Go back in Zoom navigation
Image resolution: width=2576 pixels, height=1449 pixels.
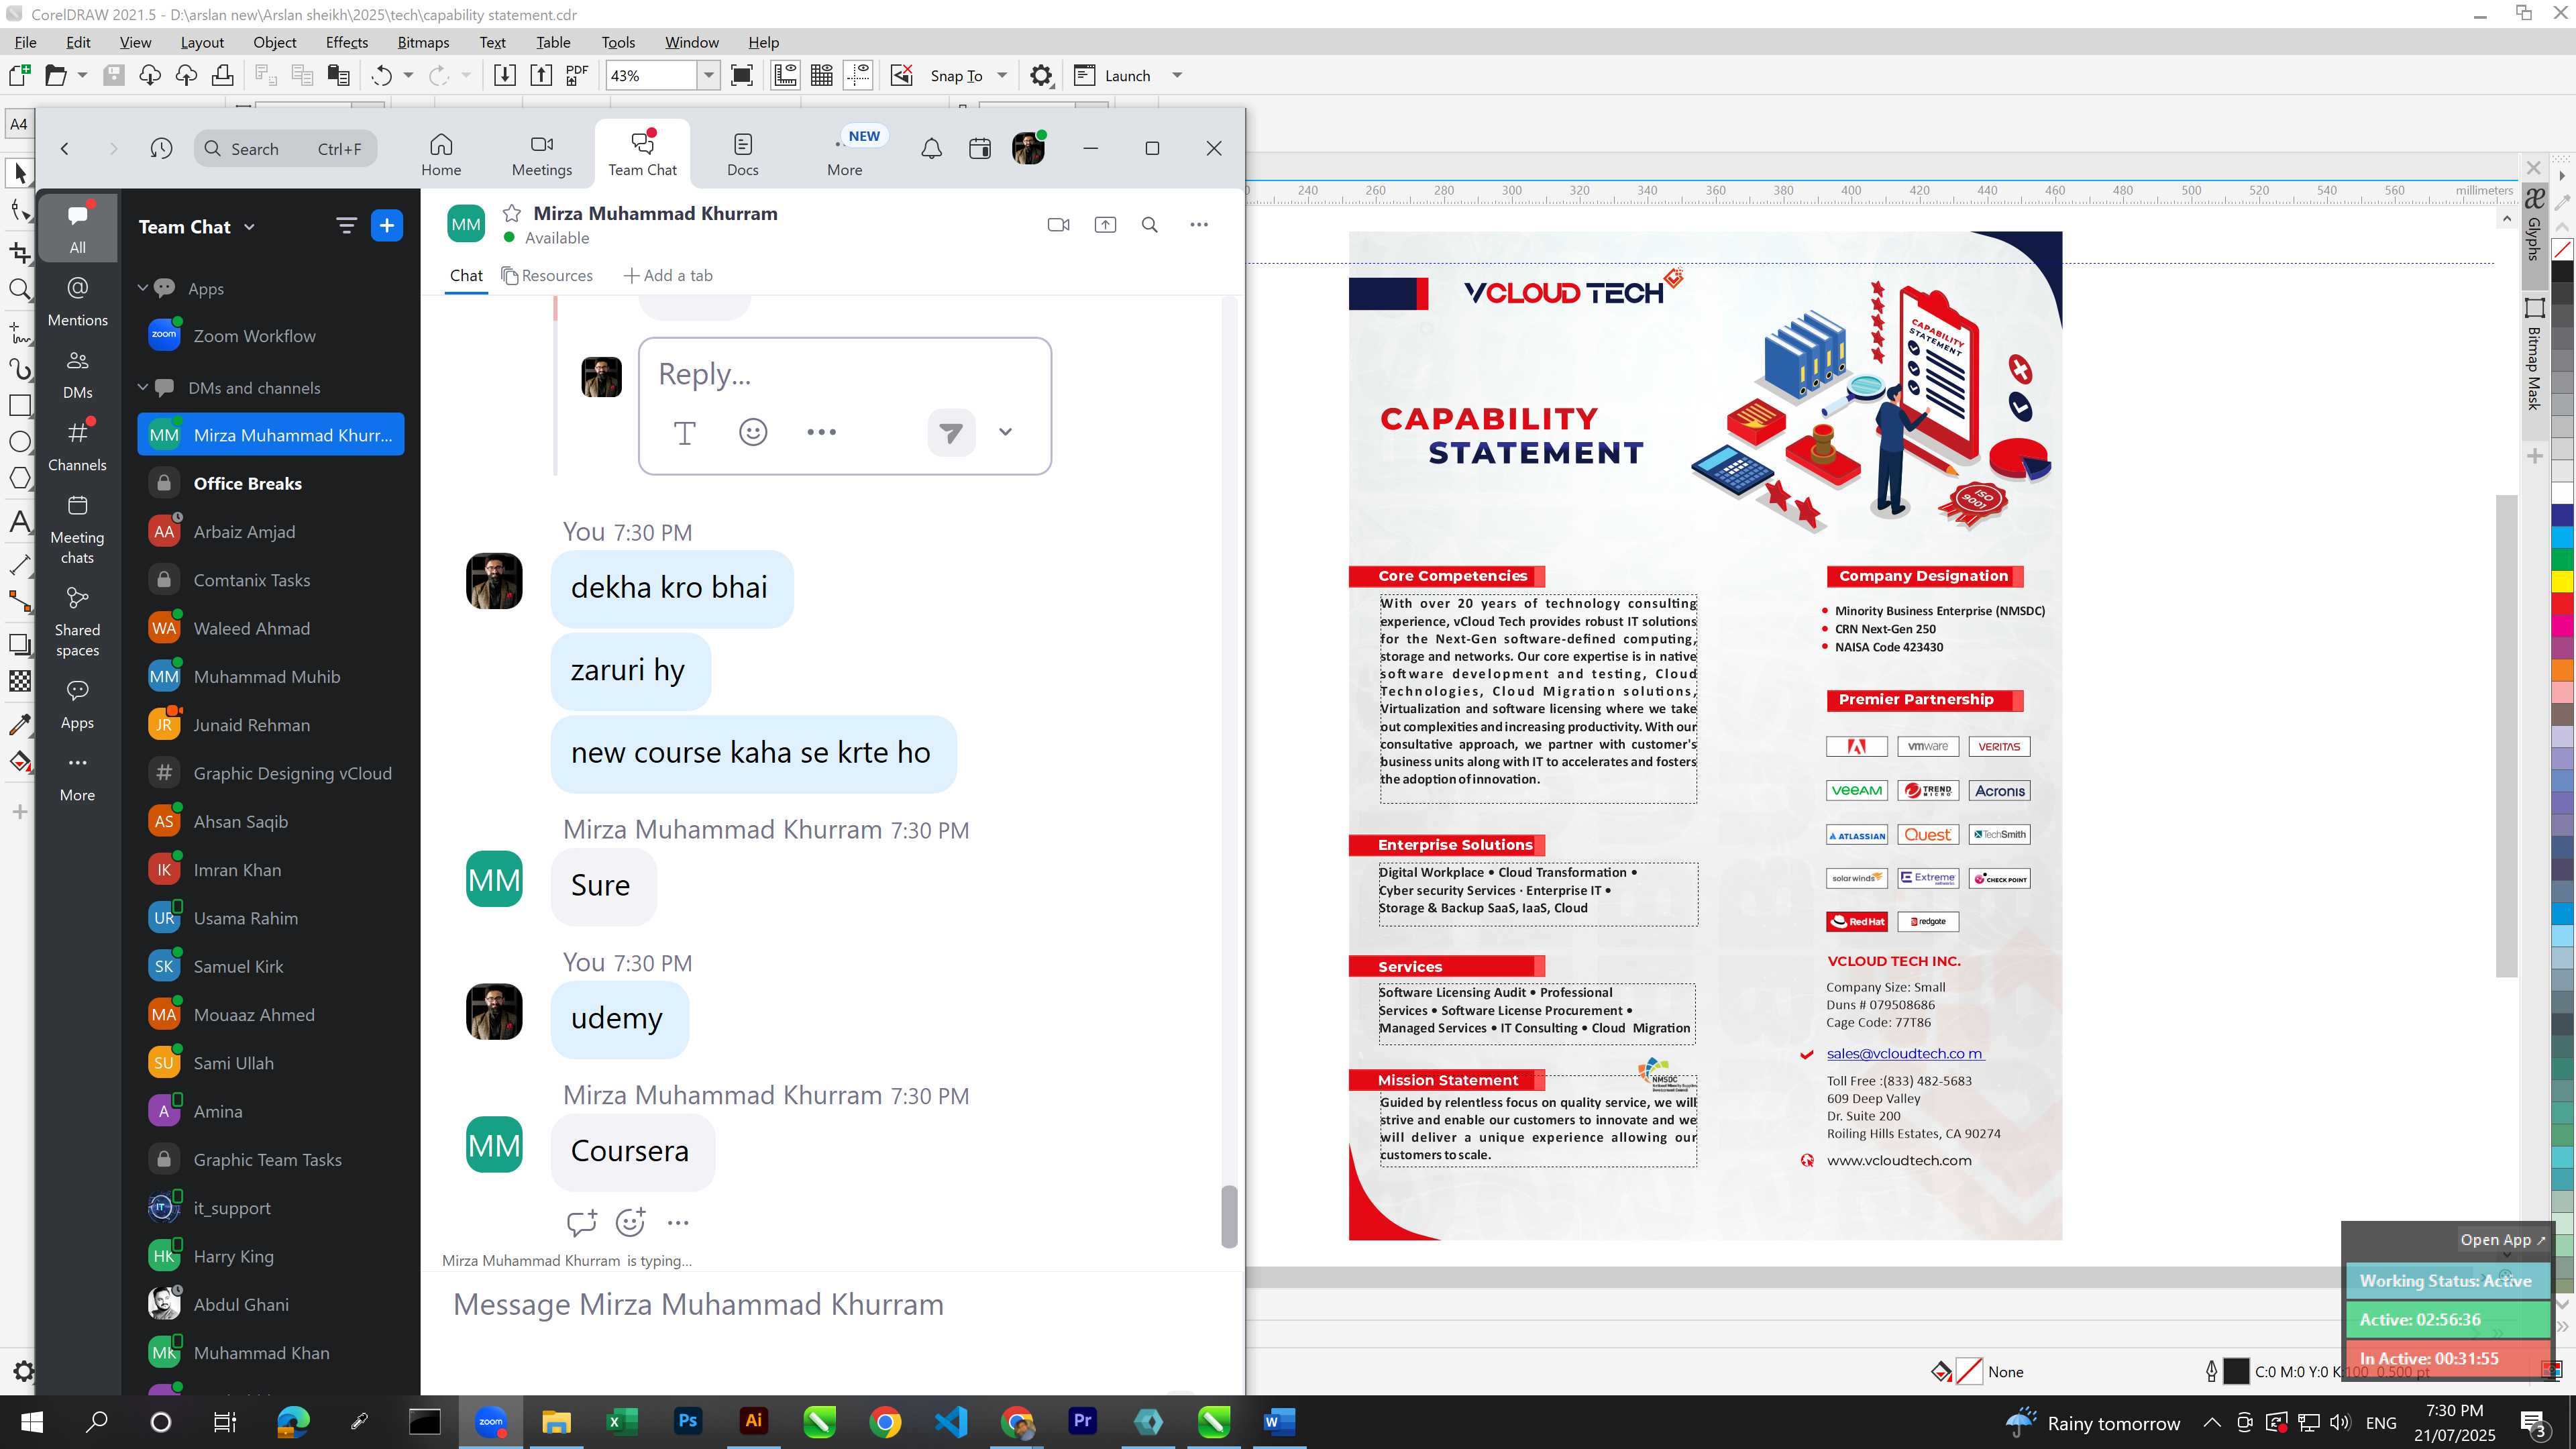click(65, 149)
